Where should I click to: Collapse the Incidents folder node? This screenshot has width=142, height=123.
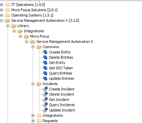[33, 84]
